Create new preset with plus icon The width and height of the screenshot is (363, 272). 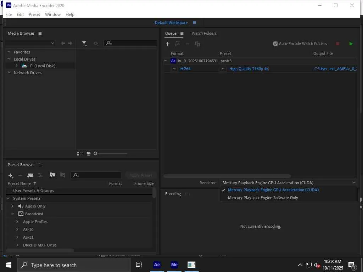click(x=10, y=176)
